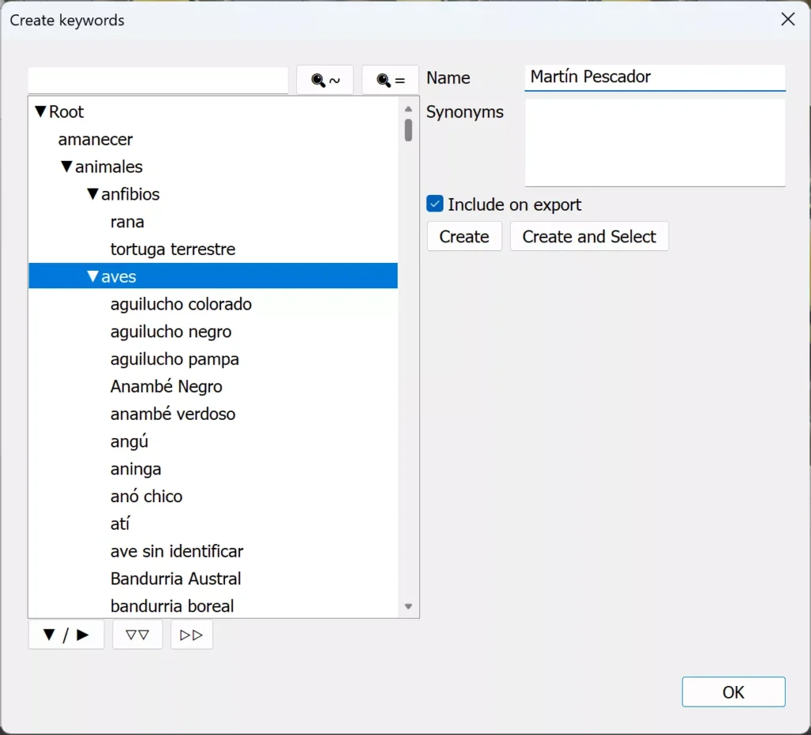Collapse the animales node arrow

67,166
